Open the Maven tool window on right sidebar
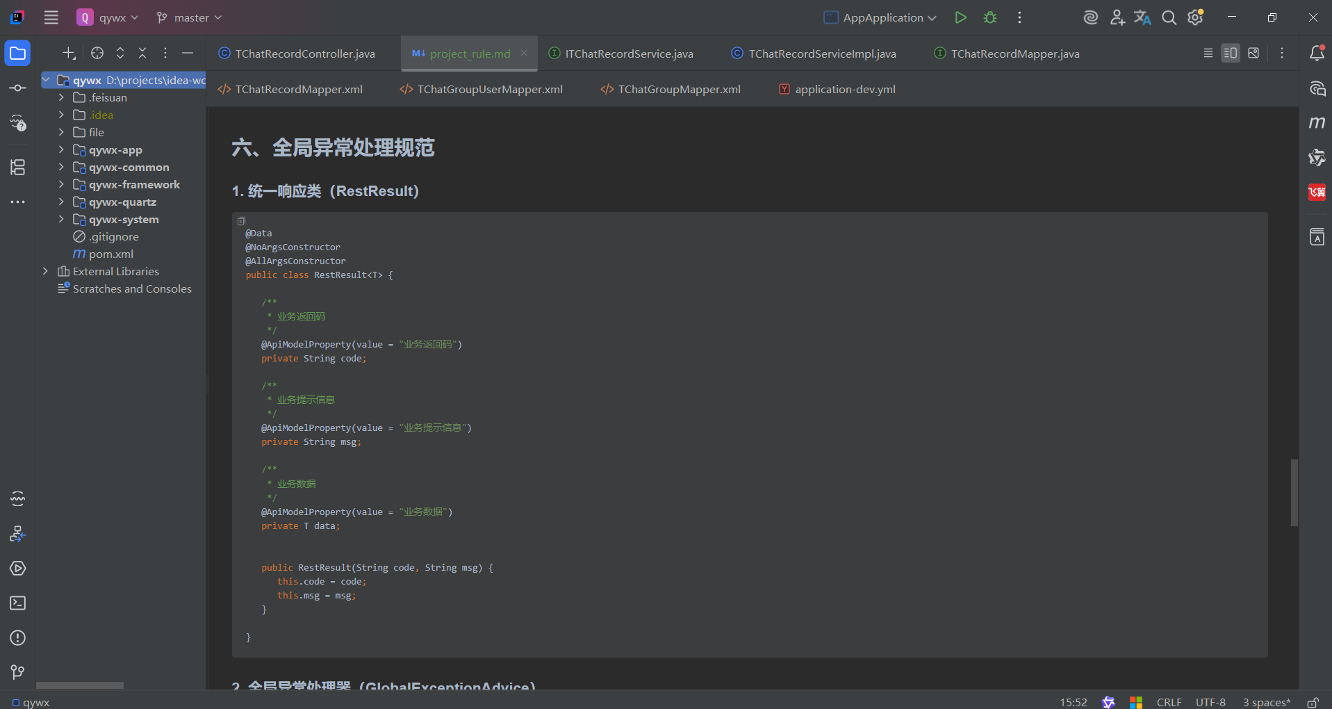Screen dimensions: 1332x709 1317,122
